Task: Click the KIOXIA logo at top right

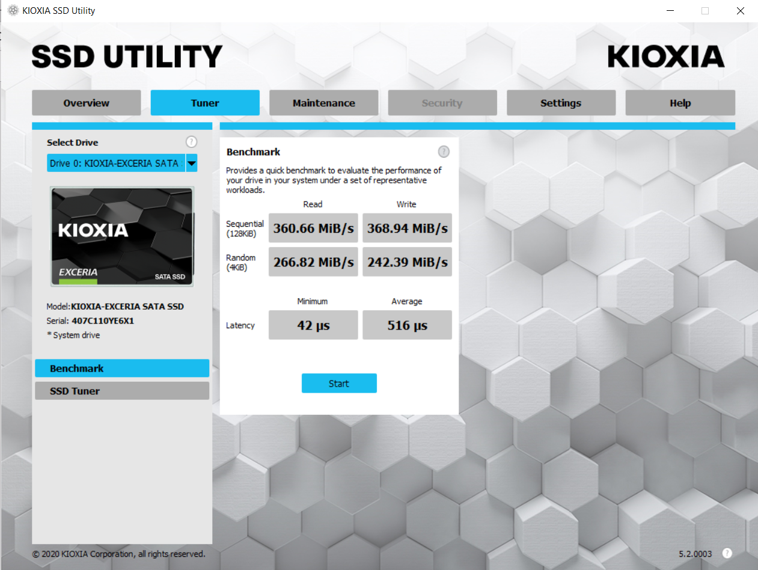Action: [x=666, y=57]
